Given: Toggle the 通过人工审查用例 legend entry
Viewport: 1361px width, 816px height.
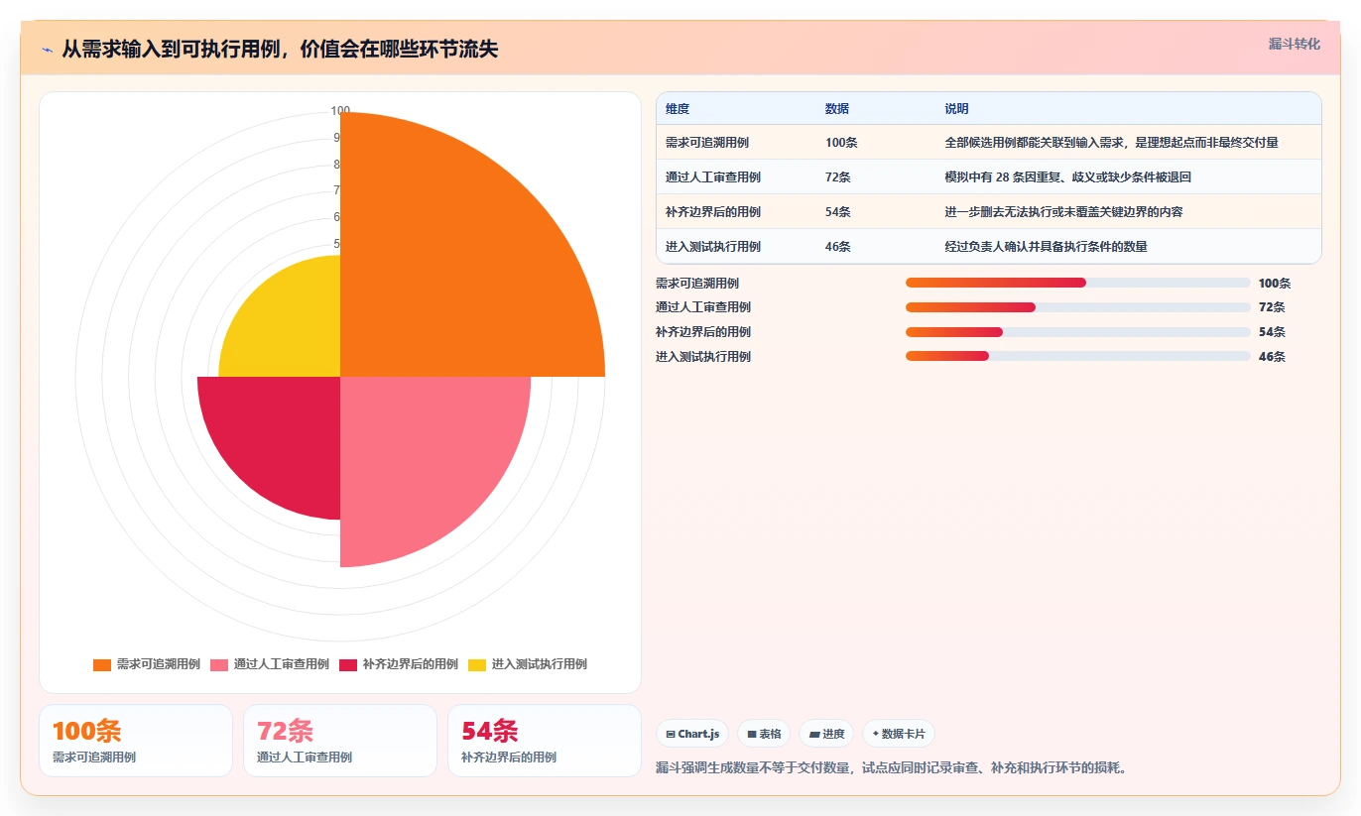Looking at the screenshot, I should pyautogui.click(x=270, y=664).
